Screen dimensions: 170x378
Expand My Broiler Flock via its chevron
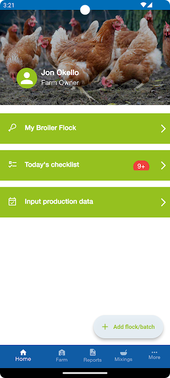pyautogui.click(x=163, y=129)
